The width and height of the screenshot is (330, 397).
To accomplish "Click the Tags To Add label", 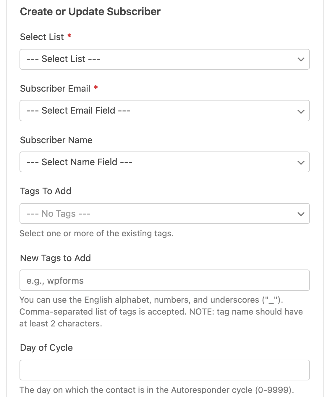I will point(46,191).
